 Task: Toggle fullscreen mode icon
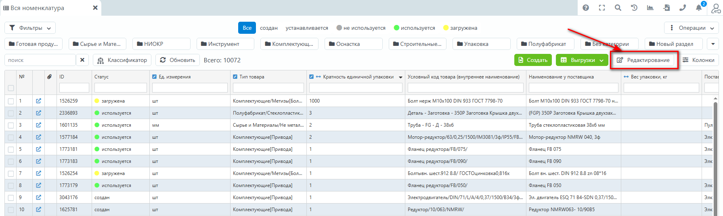coord(602,8)
